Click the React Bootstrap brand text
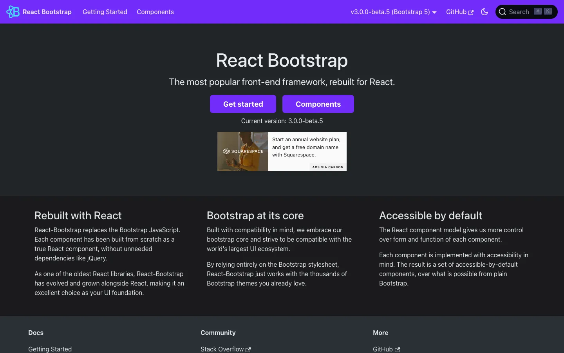Viewport: 564px width, 353px height. pyautogui.click(x=47, y=12)
